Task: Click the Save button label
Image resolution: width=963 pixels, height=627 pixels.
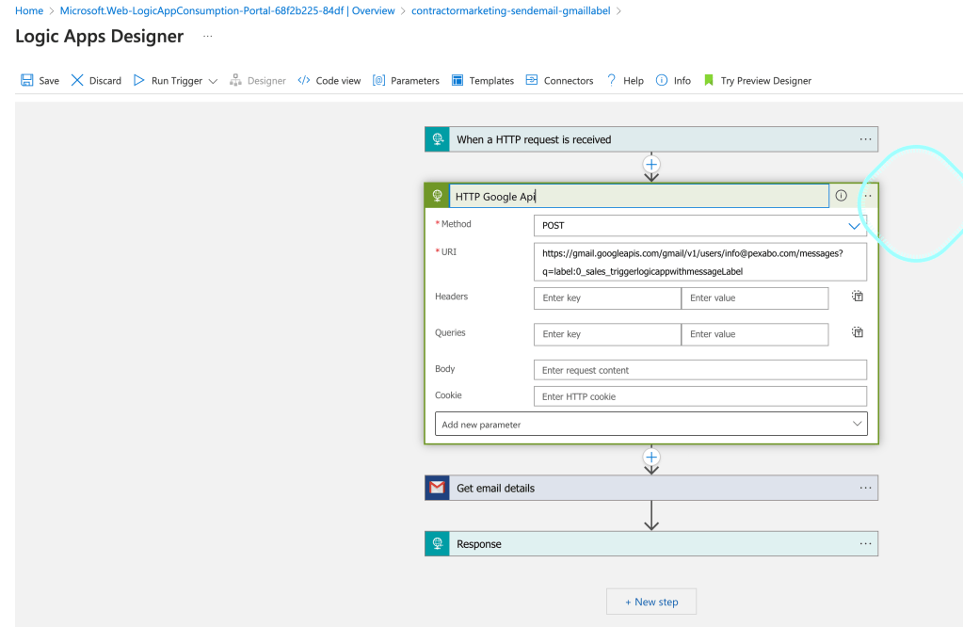Action: coord(49,80)
